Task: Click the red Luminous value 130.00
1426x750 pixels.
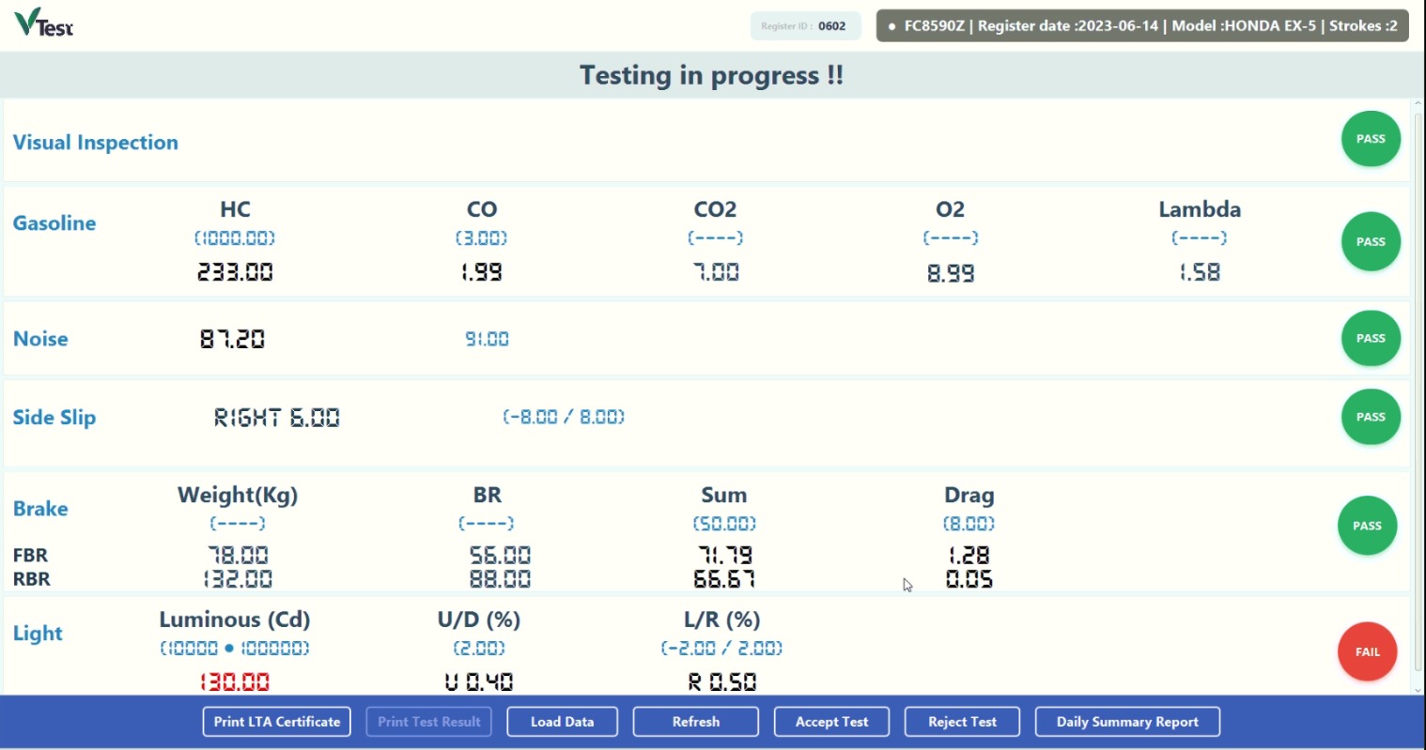Action: [235, 681]
